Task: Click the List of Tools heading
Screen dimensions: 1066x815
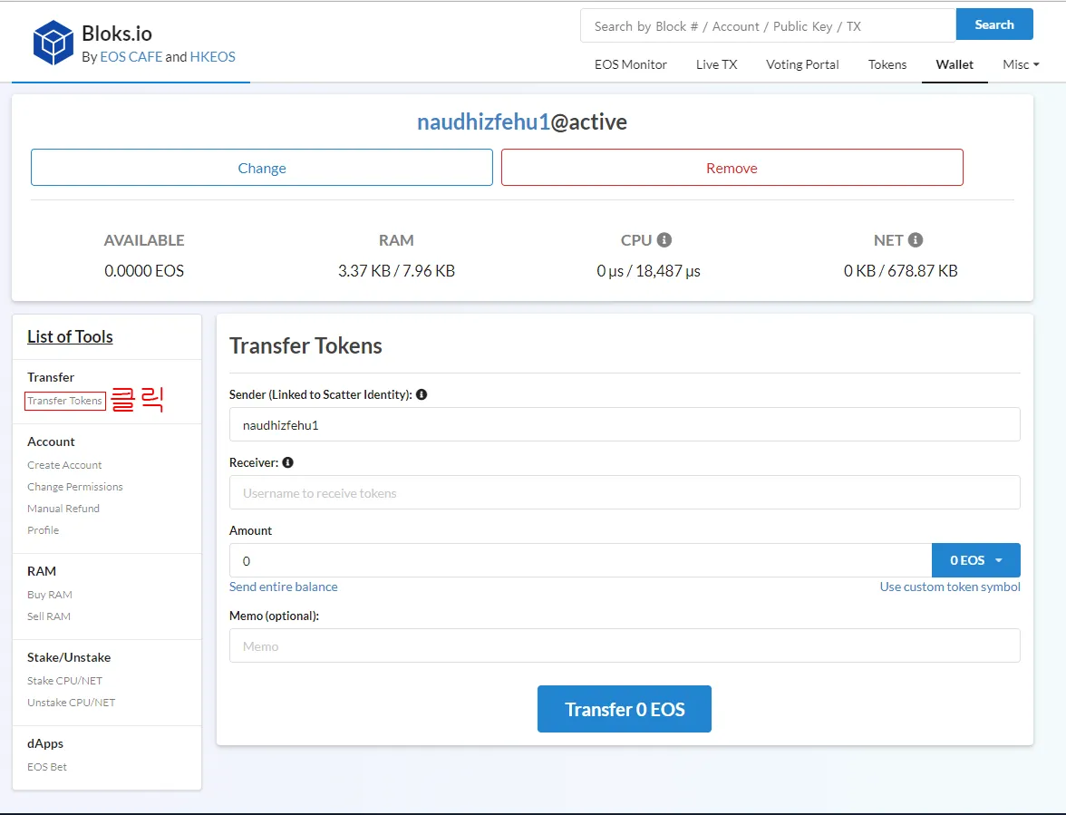Action: coord(70,336)
